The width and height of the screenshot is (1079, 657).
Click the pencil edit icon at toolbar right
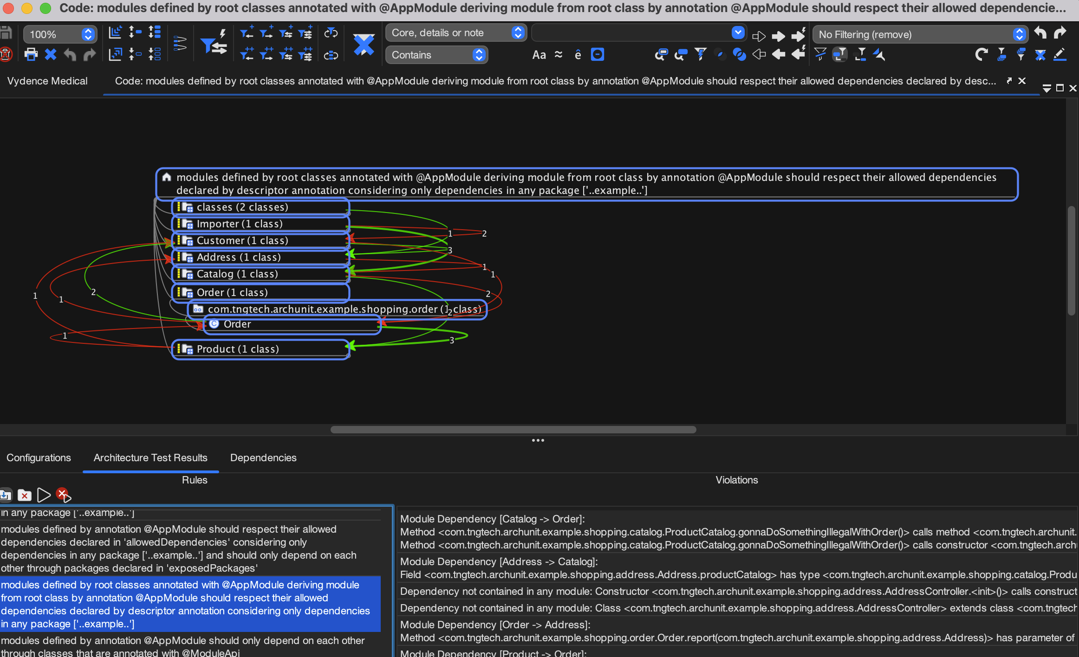pyautogui.click(x=1059, y=55)
